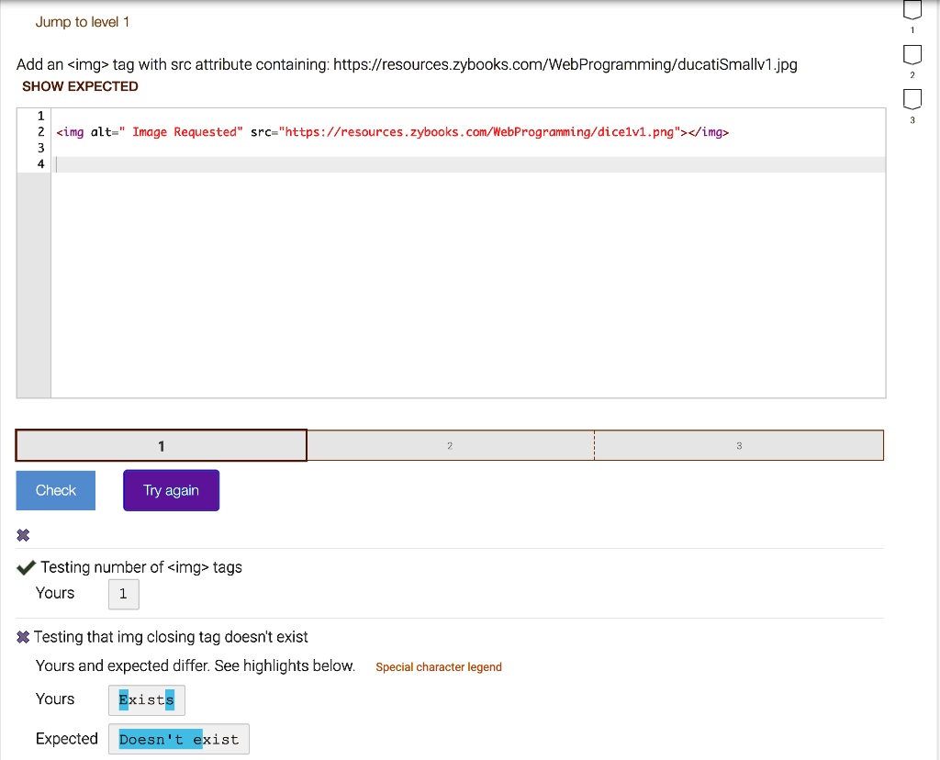Click the level 1 badge in right sidebar
940x760 pixels.
(911, 11)
